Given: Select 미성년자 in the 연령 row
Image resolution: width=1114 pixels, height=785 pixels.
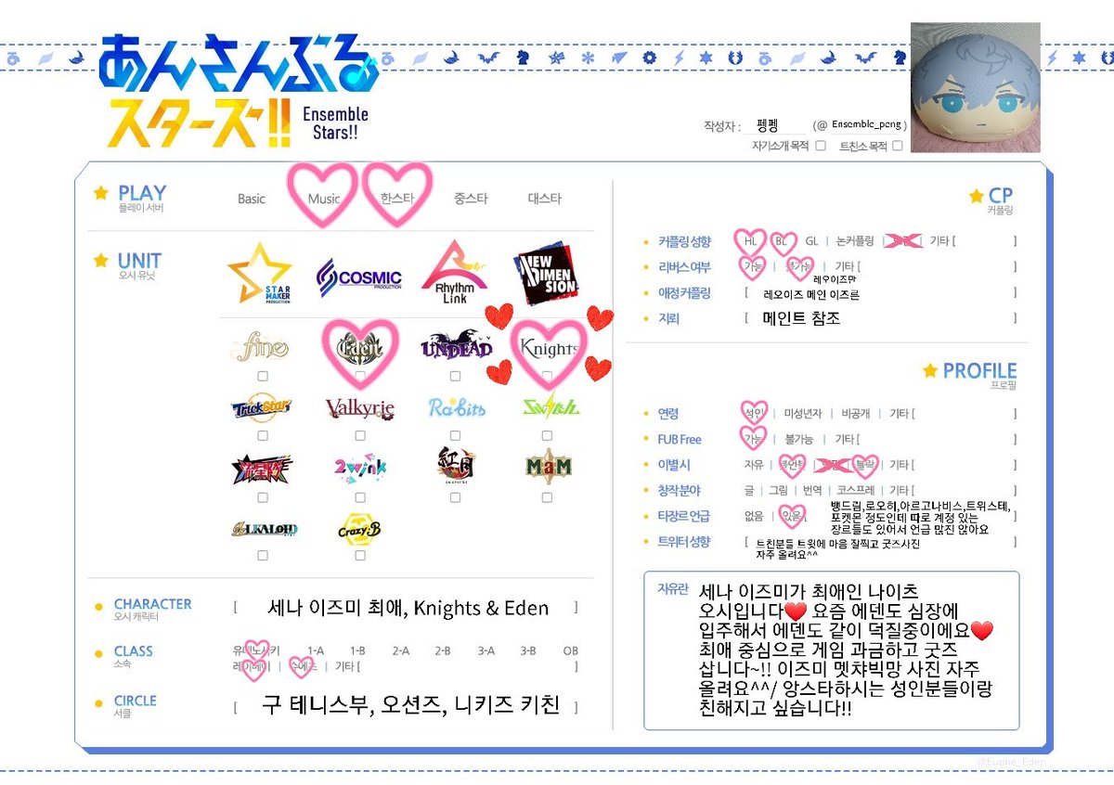Looking at the screenshot, I should [x=804, y=413].
